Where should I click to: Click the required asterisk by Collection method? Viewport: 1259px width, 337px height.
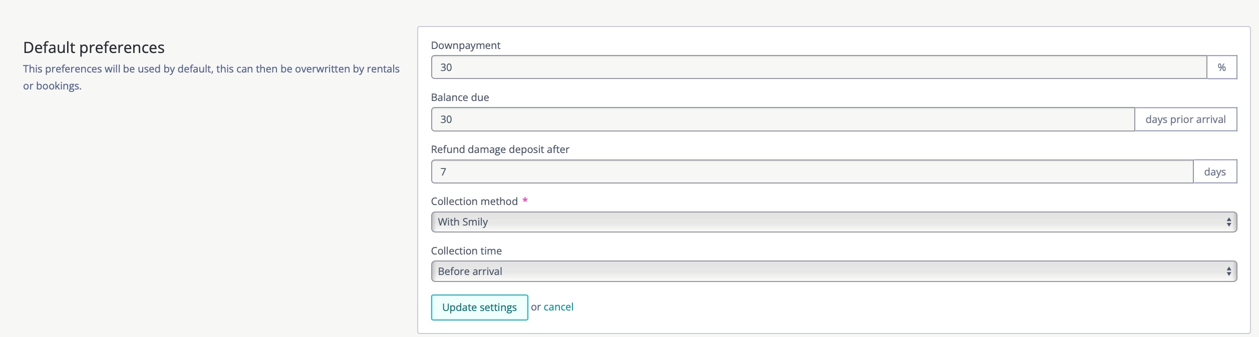[525, 200]
